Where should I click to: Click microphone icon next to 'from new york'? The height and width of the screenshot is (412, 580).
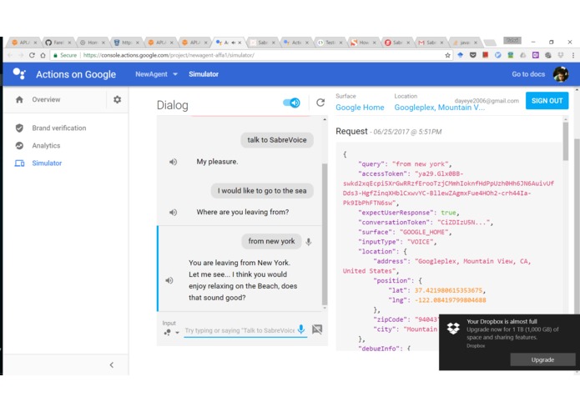(309, 242)
